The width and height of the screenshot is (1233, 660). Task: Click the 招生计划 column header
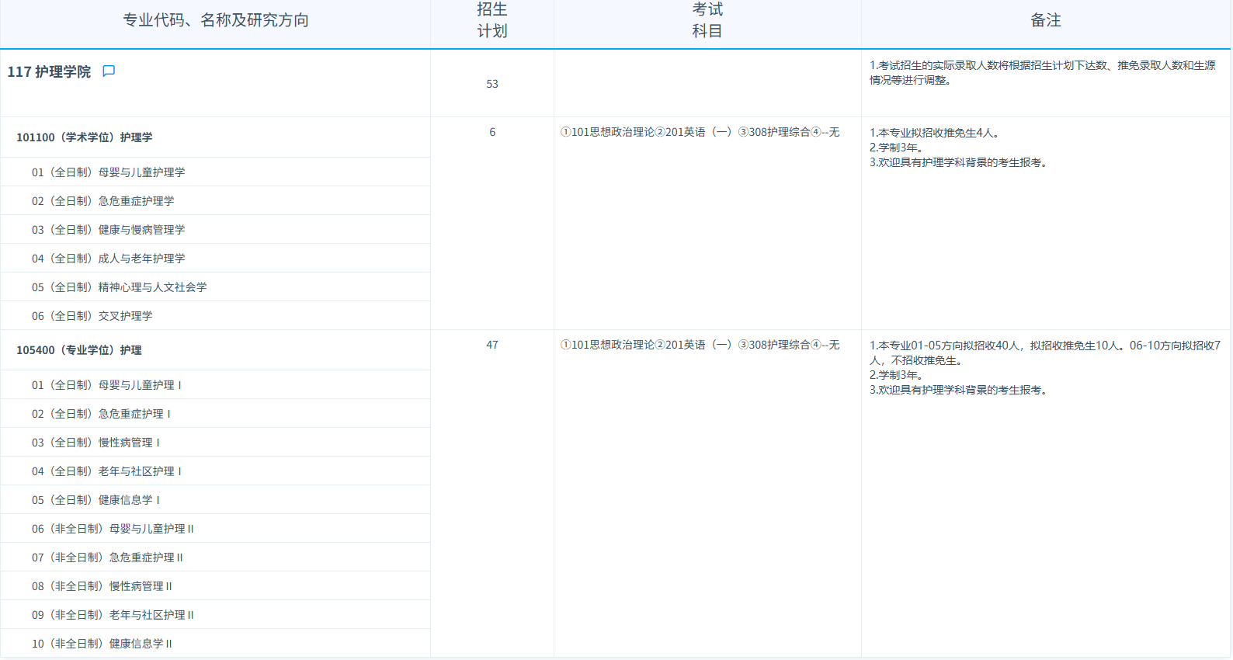(x=492, y=20)
